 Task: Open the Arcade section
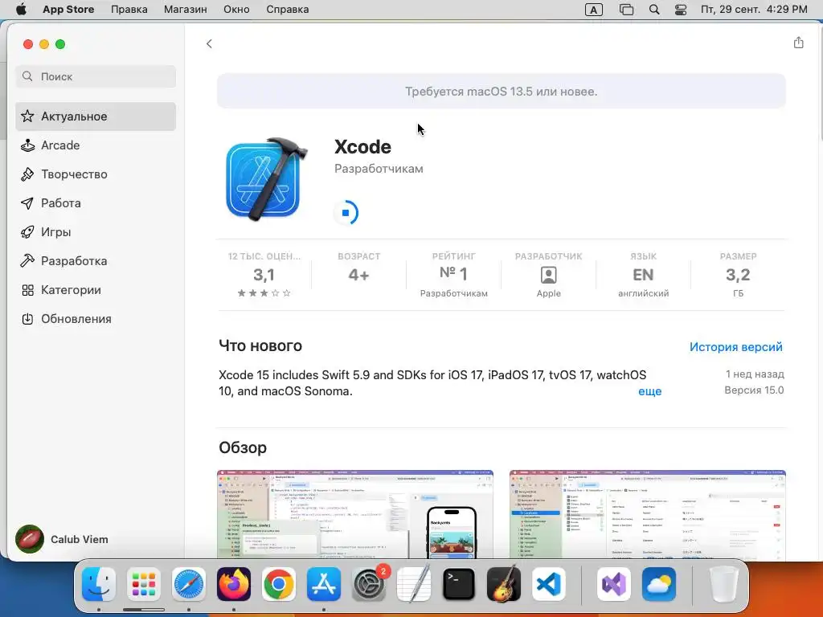click(x=96, y=145)
